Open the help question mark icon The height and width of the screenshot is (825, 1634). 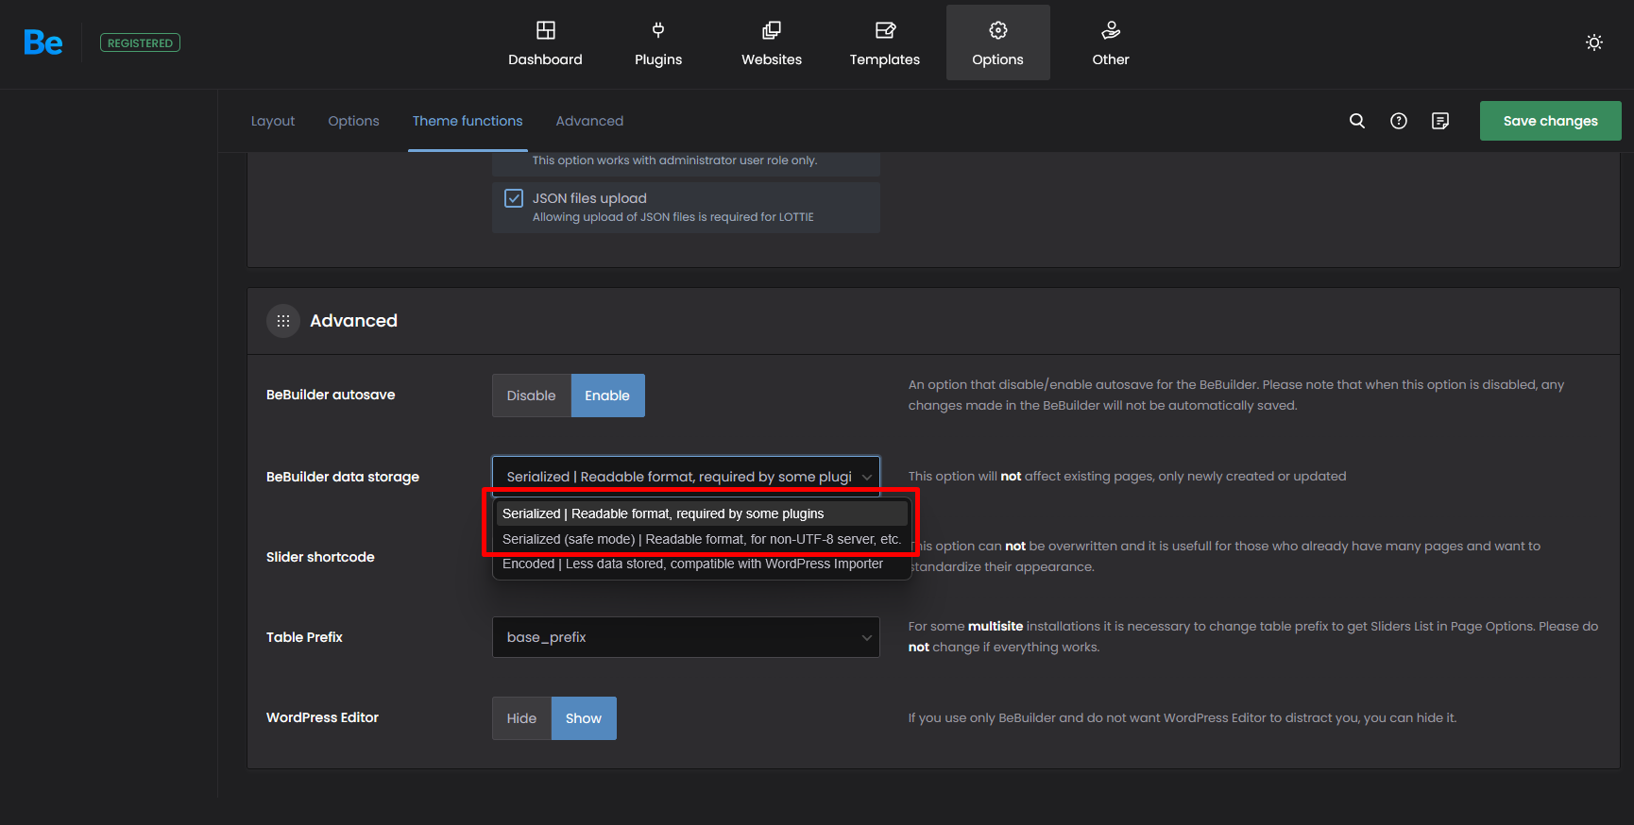tap(1399, 121)
